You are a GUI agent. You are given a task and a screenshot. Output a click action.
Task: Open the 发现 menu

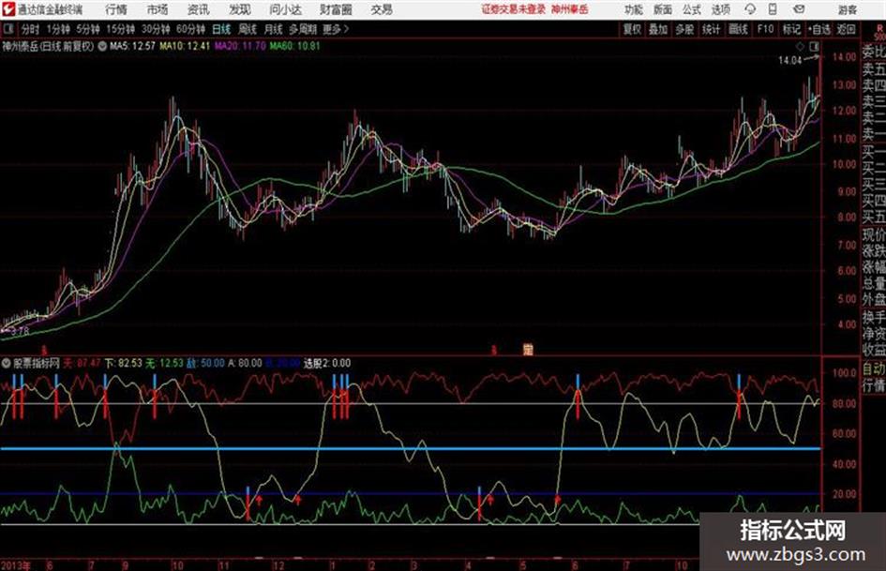(x=240, y=9)
